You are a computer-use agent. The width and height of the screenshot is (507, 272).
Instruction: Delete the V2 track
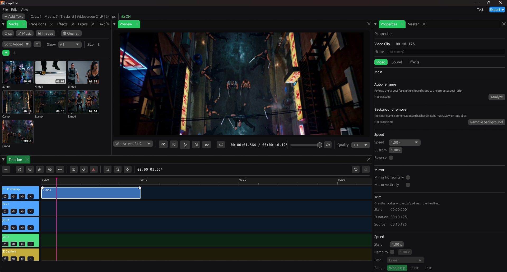(31, 228)
